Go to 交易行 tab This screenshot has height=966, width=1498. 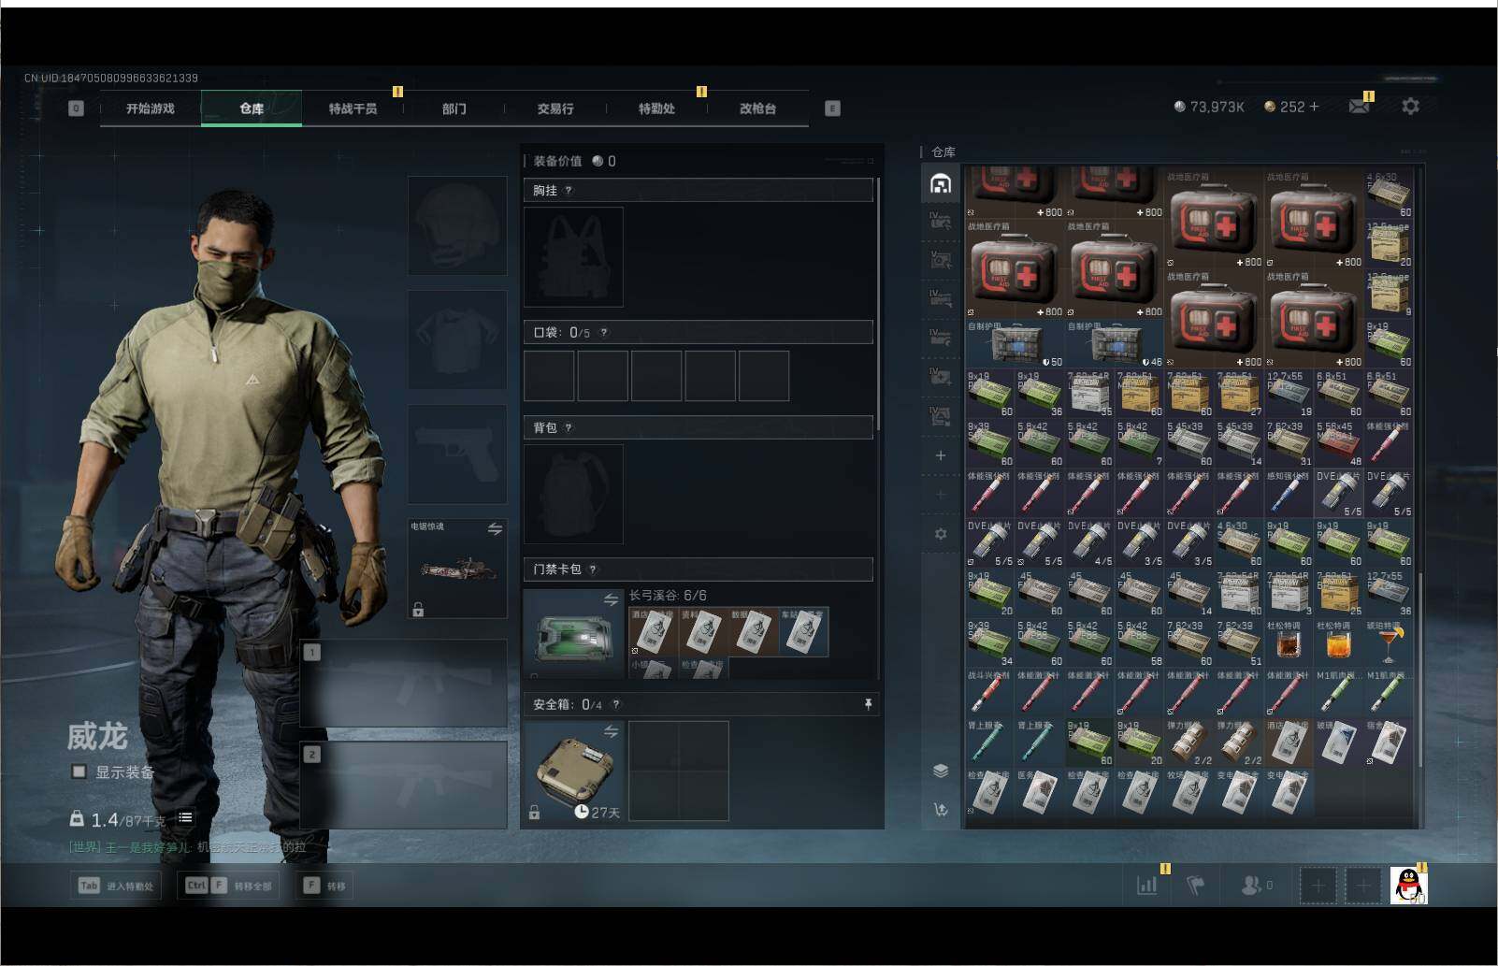[555, 108]
